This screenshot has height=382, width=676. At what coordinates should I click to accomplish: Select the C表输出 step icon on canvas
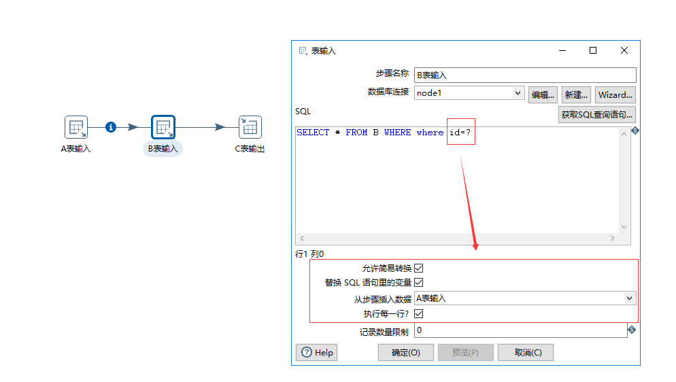click(x=250, y=127)
